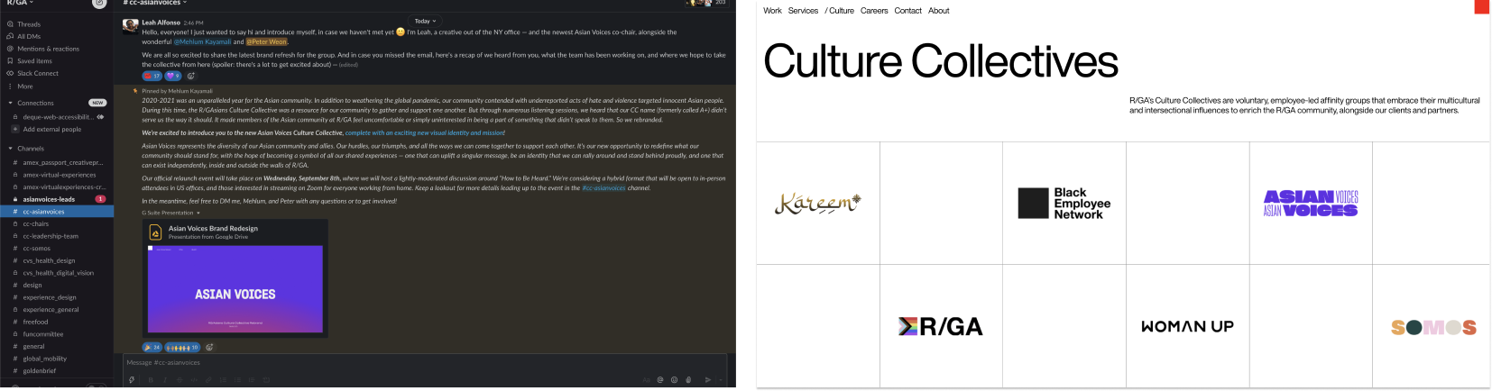The height and width of the screenshot is (391, 1492).
Task: Click Leah Alfonso's name
Action: pyautogui.click(x=161, y=23)
